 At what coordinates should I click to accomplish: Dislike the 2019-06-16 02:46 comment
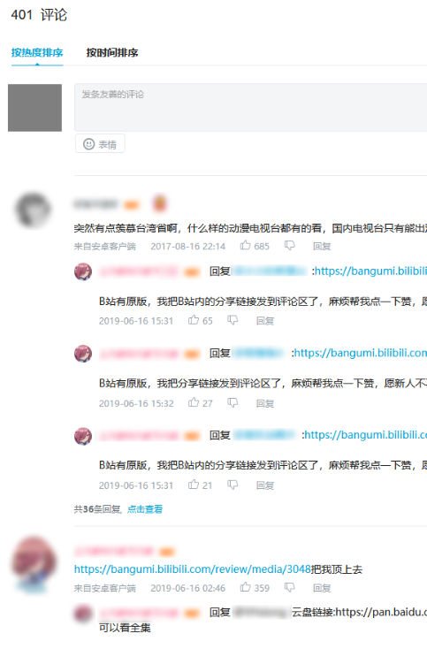(290, 588)
